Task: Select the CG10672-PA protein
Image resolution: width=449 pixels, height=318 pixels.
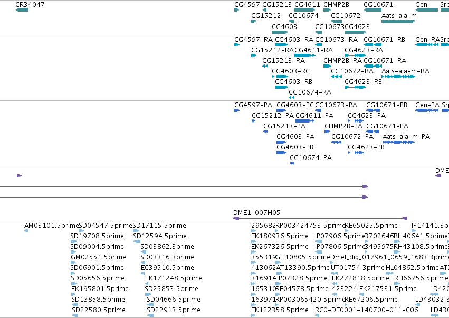Action: coord(337,142)
